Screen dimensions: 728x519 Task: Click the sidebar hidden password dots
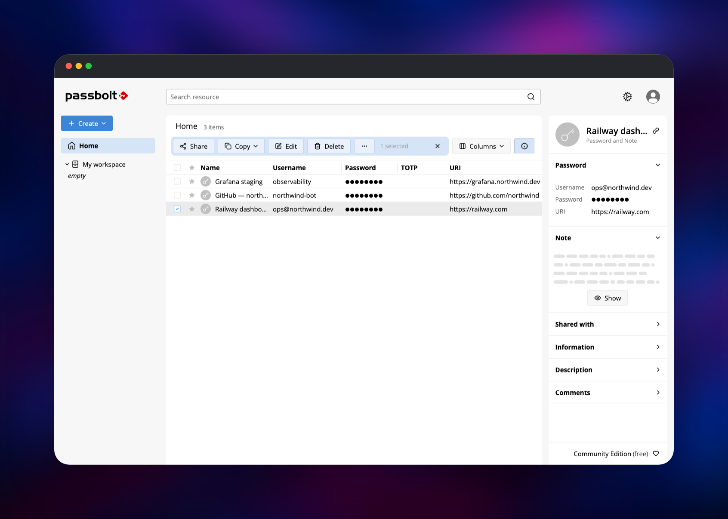coord(610,200)
